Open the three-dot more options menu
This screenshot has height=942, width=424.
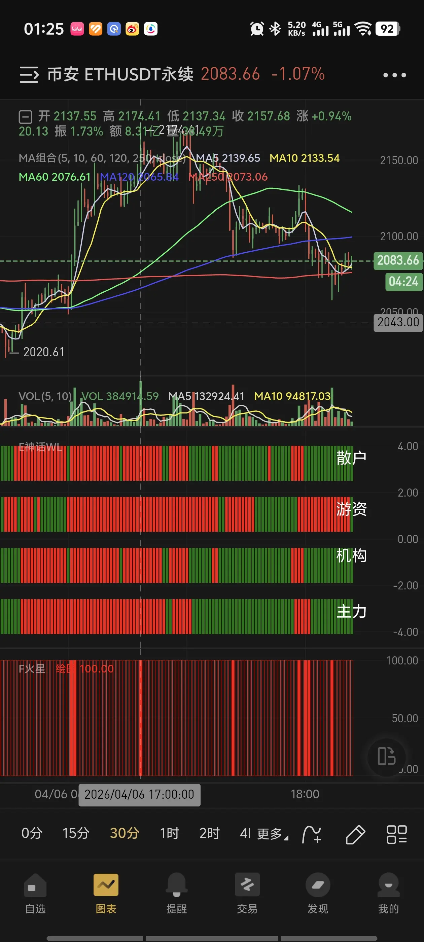394,75
